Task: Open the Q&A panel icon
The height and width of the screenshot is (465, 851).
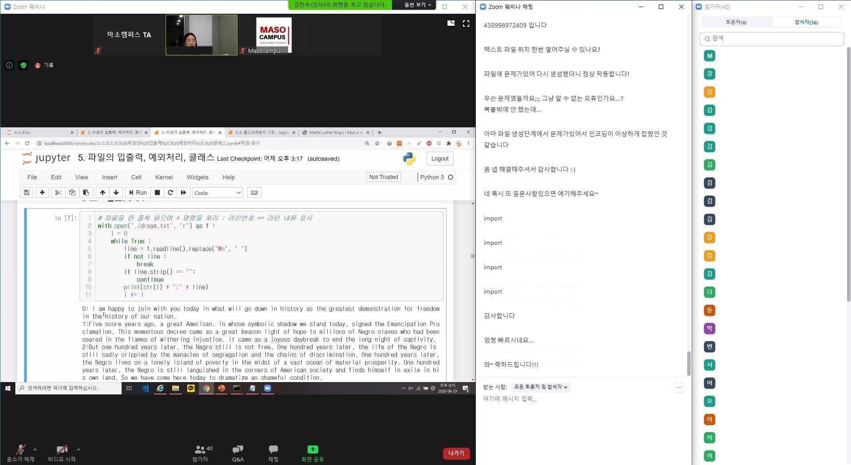Action: pyautogui.click(x=237, y=450)
